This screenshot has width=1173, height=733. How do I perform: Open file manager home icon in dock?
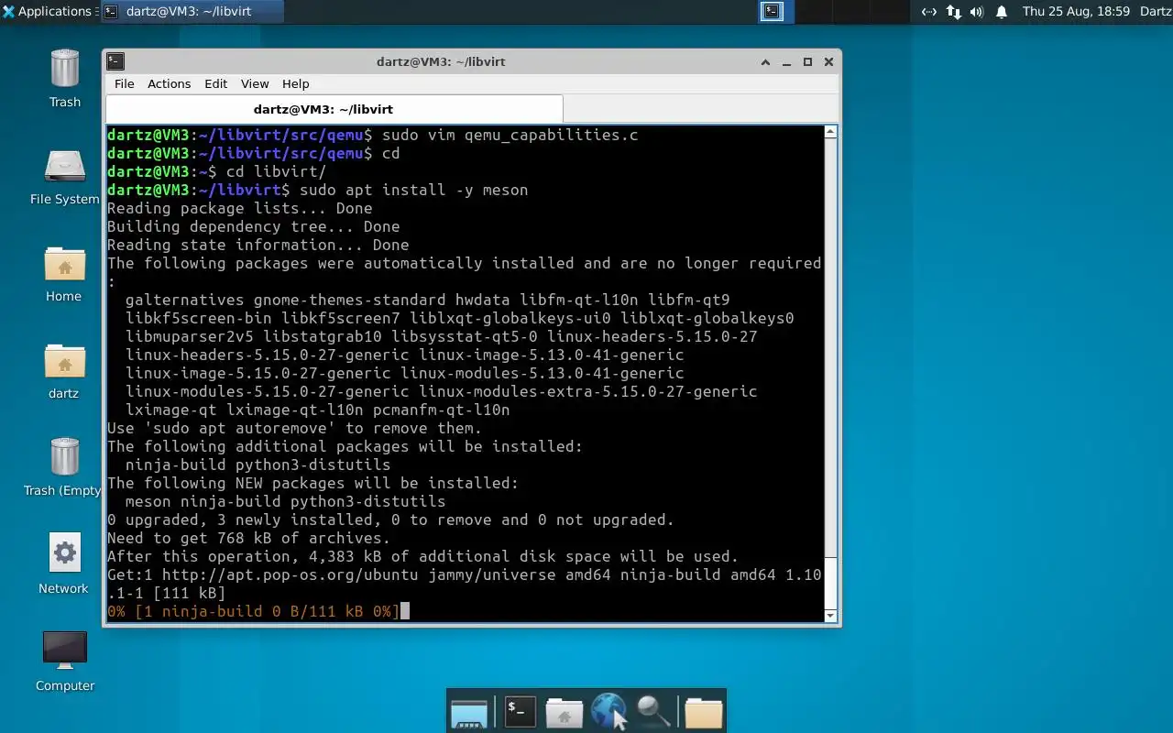point(565,712)
